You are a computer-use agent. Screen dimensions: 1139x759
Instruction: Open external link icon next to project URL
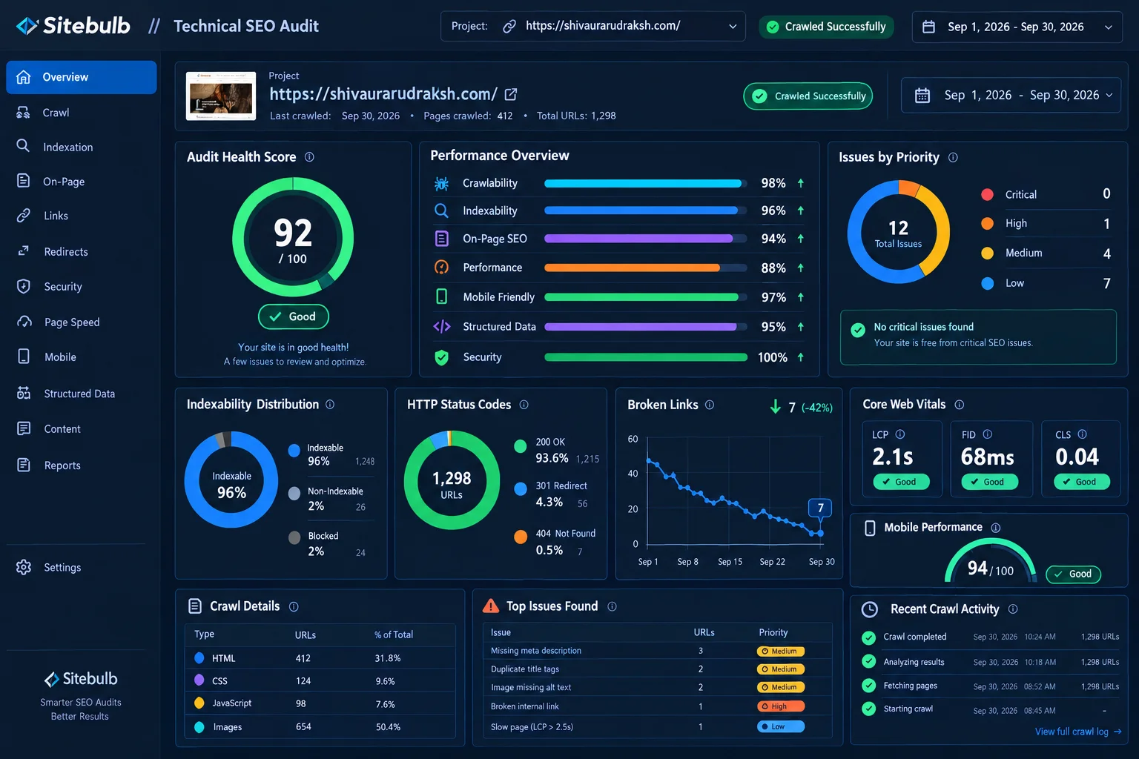[511, 94]
